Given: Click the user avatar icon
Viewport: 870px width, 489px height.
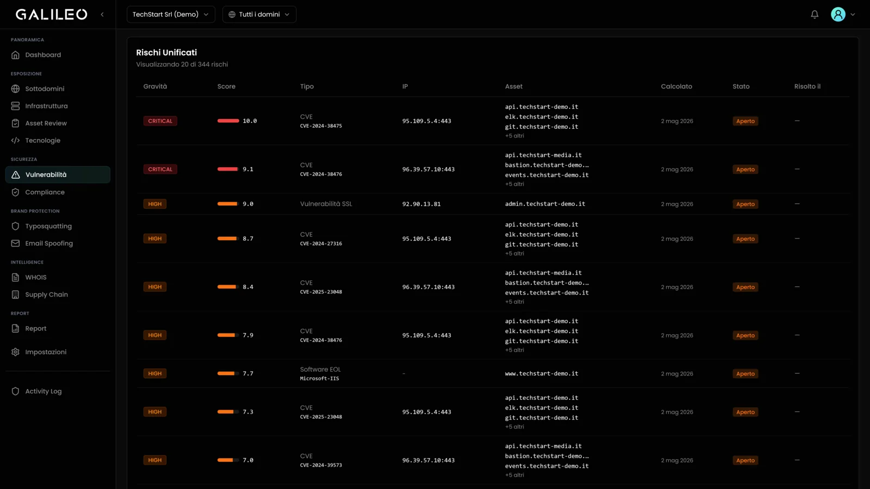Looking at the screenshot, I should [838, 15].
